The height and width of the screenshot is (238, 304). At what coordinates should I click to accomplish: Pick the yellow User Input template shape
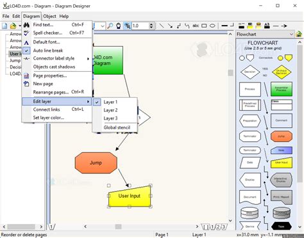(282, 163)
